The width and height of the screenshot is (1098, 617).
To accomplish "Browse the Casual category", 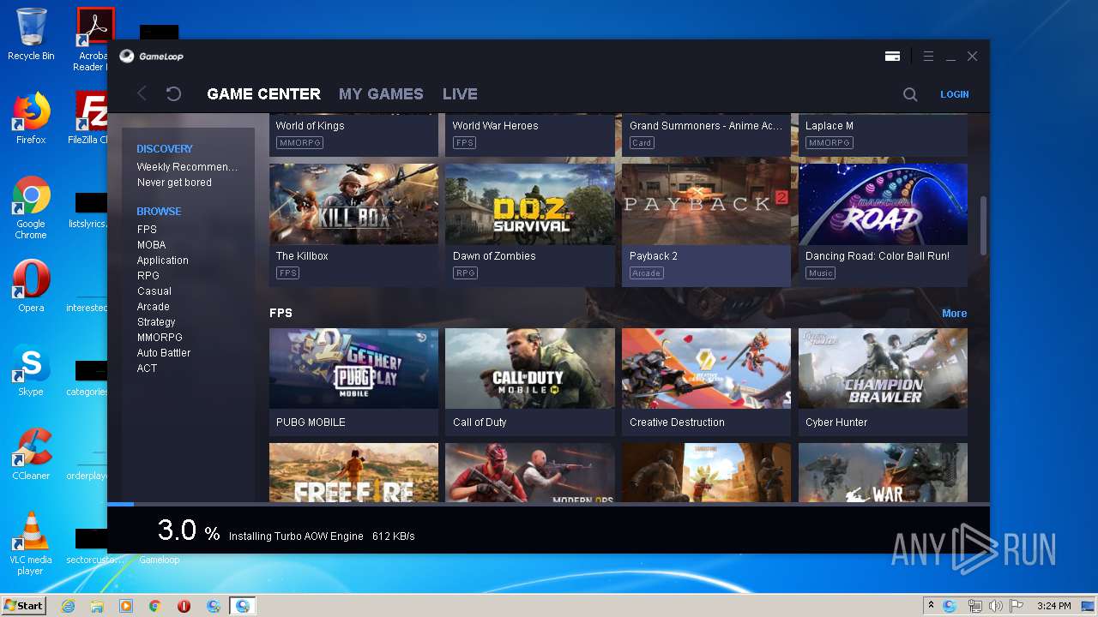I will [x=154, y=291].
